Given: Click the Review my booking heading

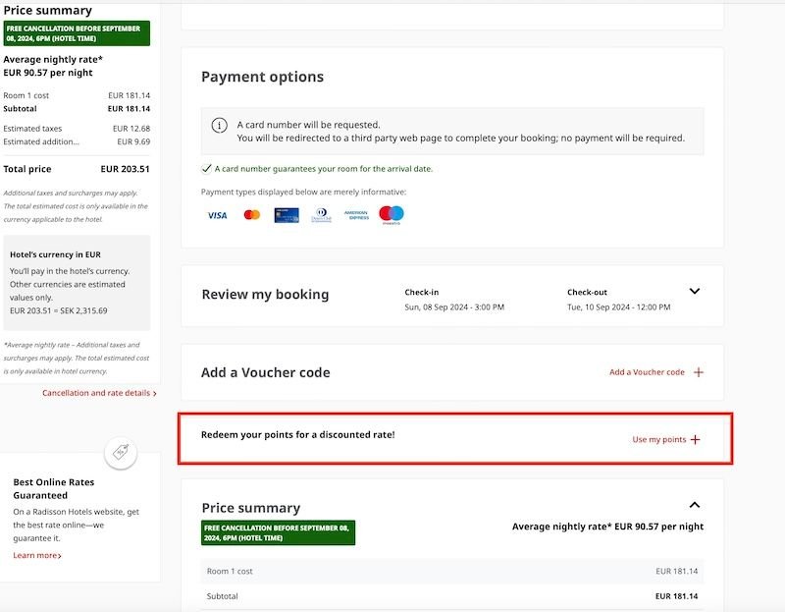Looking at the screenshot, I should click(x=265, y=295).
